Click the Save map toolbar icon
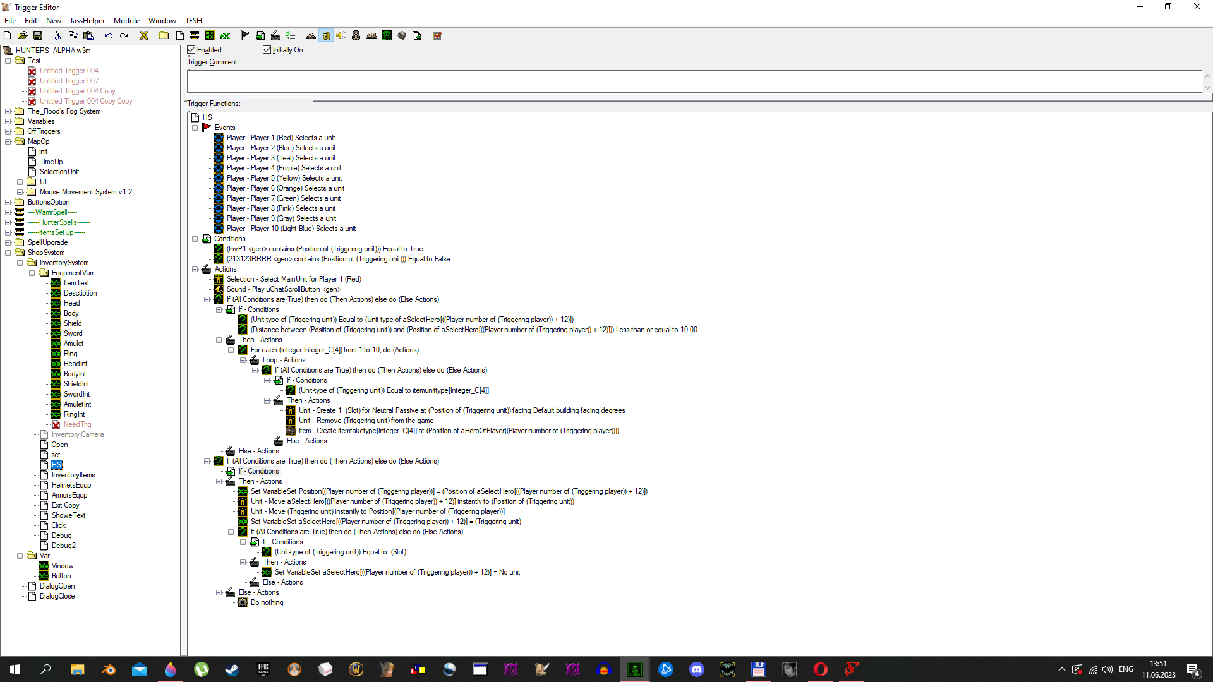Image resolution: width=1213 pixels, height=682 pixels. [x=38, y=35]
